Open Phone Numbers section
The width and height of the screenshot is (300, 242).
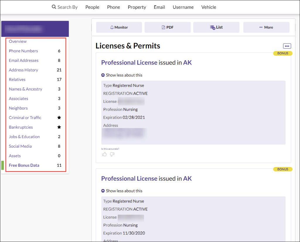[23, 51]
